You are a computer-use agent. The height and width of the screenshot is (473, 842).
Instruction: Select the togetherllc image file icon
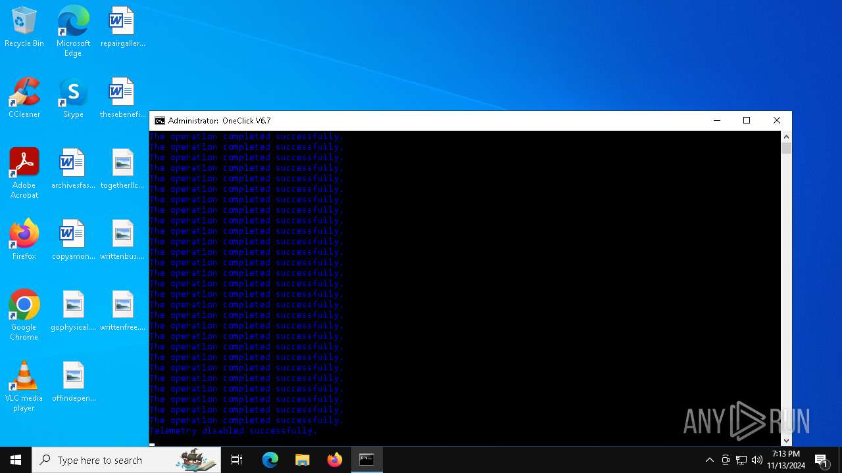pyautogui.click(x=122, y=169)
